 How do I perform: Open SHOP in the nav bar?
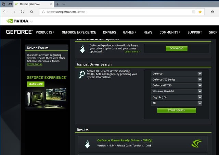click(x=213, y=32)
